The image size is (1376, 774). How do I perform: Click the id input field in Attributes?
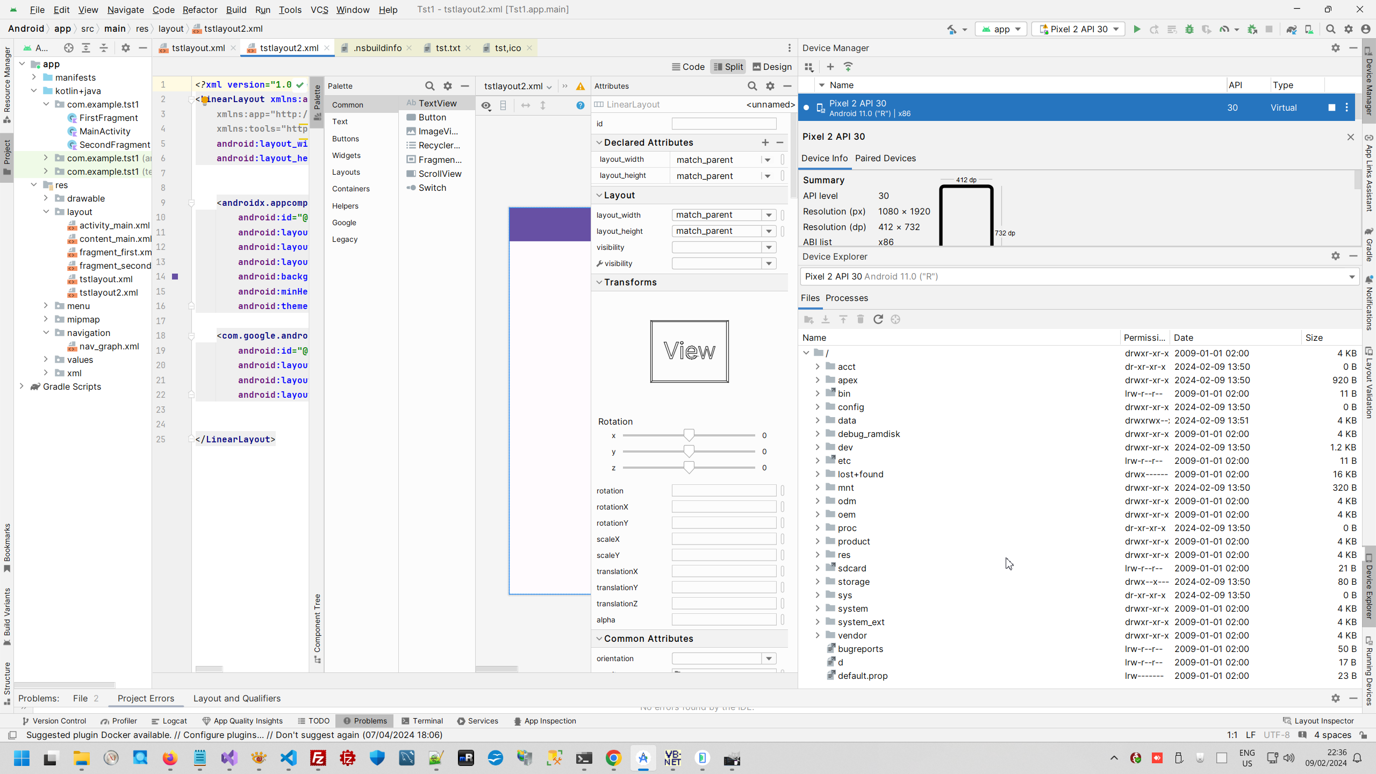click(723, 124)
